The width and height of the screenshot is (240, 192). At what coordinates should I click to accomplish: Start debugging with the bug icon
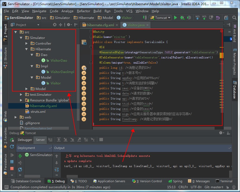[x=182, y=18]
